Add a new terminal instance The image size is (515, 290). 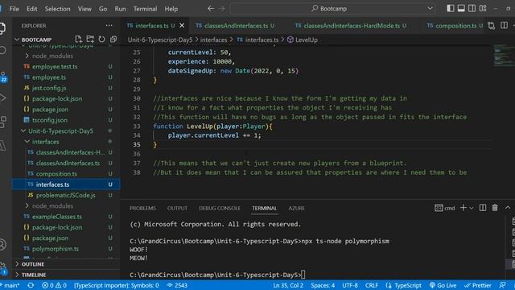463,208
